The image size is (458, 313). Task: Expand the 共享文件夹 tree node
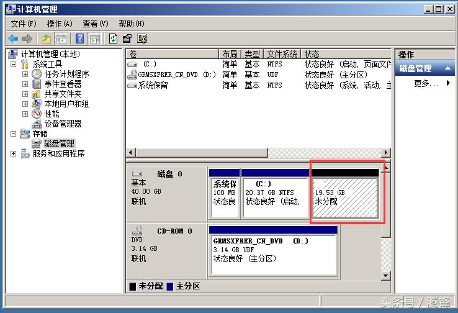tap(25, 94)
